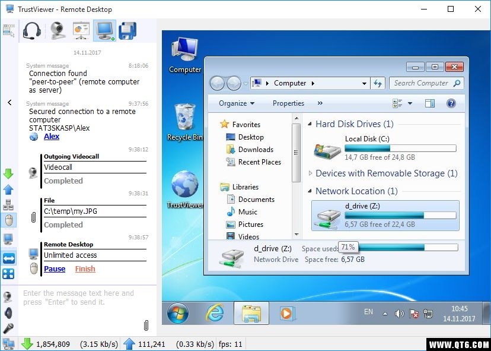Image resolution: width=491 pixels, height=351 pixels.
Task: Toggle the mouse control sidebar button
Action: tap(9, 220)
